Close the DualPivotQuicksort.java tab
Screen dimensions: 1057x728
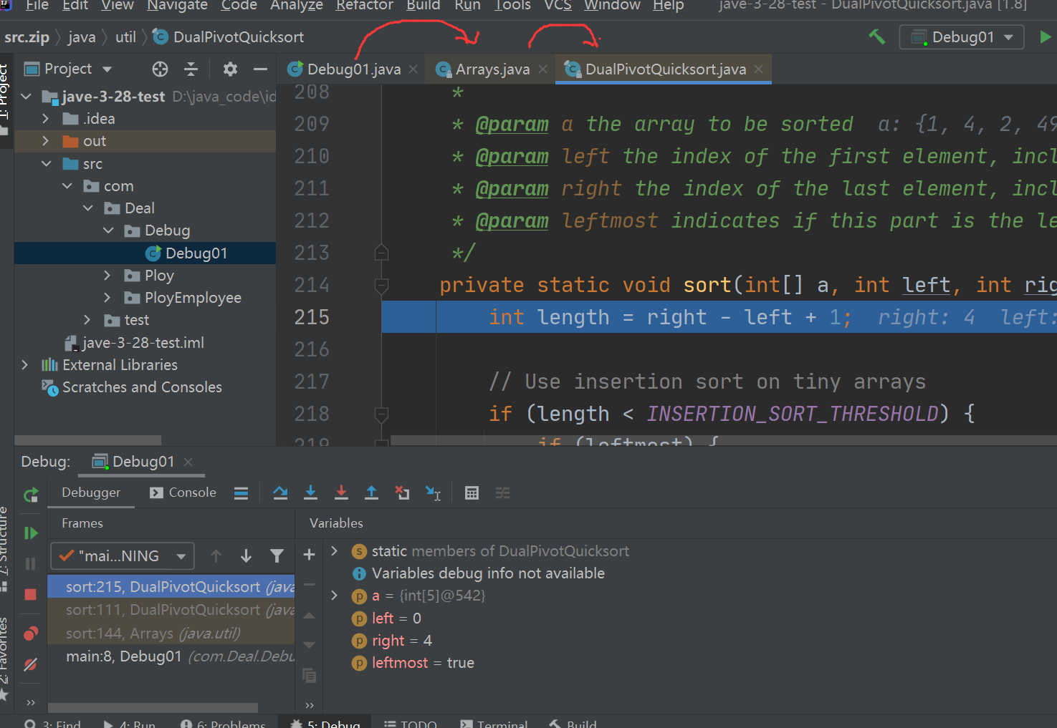pyautogui.click(x=759, y=69)
